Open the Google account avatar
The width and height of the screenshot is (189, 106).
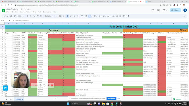point(185,10)
